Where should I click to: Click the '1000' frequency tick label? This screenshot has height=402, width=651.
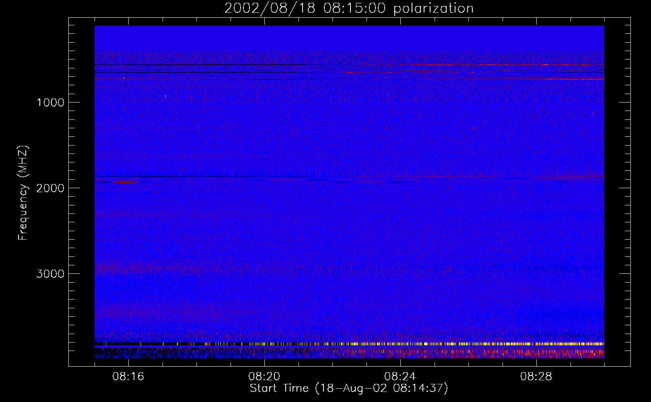click(50, 103)
